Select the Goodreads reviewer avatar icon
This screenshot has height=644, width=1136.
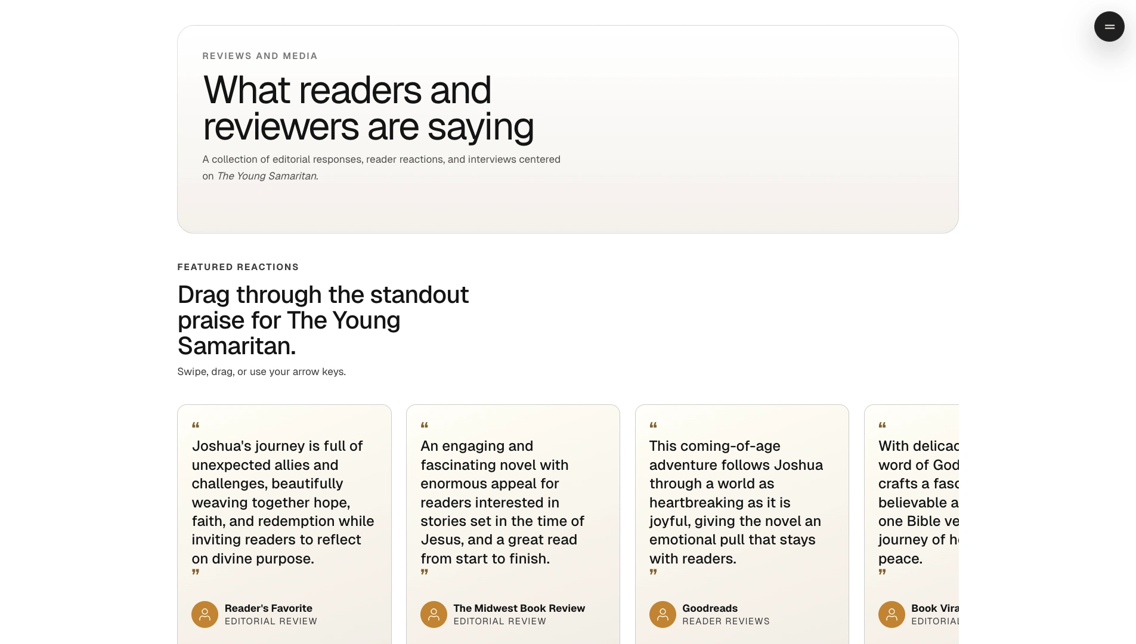[662, 614]
